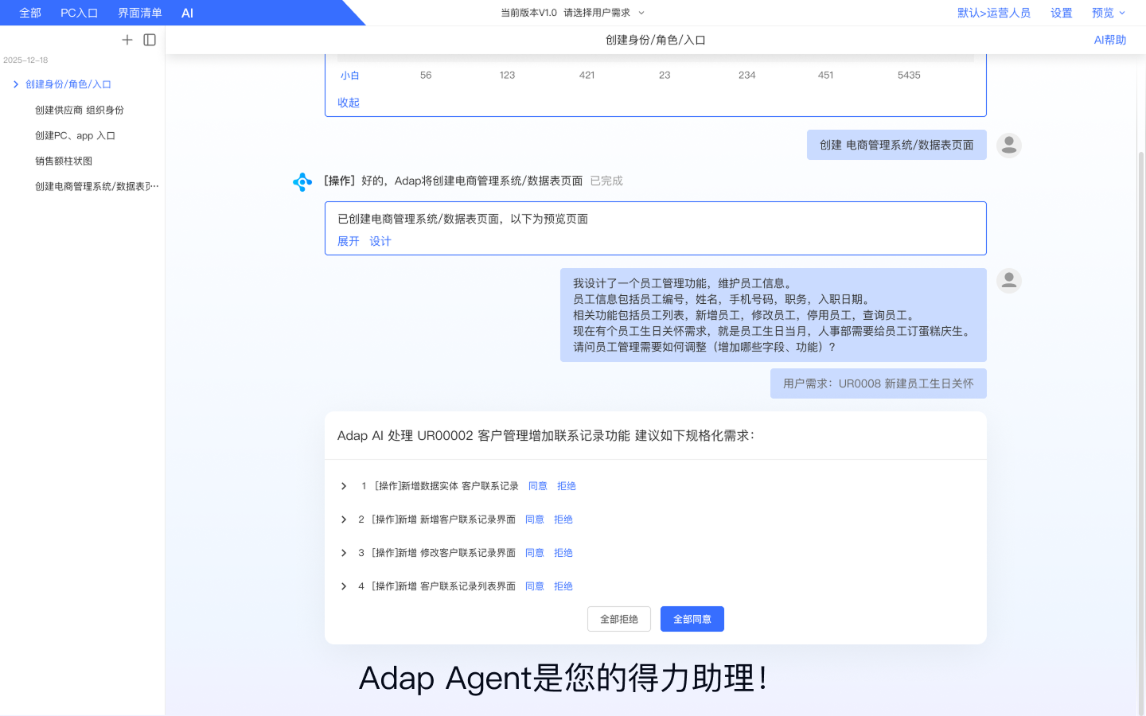This screenshot has width=1146, height=716.
Task: Click 收起 link to collapse data table
Action: pyautogui.click(x=348, y=103)
